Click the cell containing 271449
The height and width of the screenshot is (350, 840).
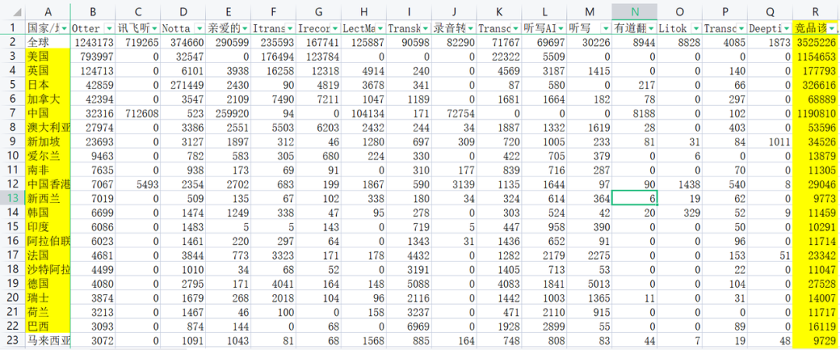[x=184, y=84]
